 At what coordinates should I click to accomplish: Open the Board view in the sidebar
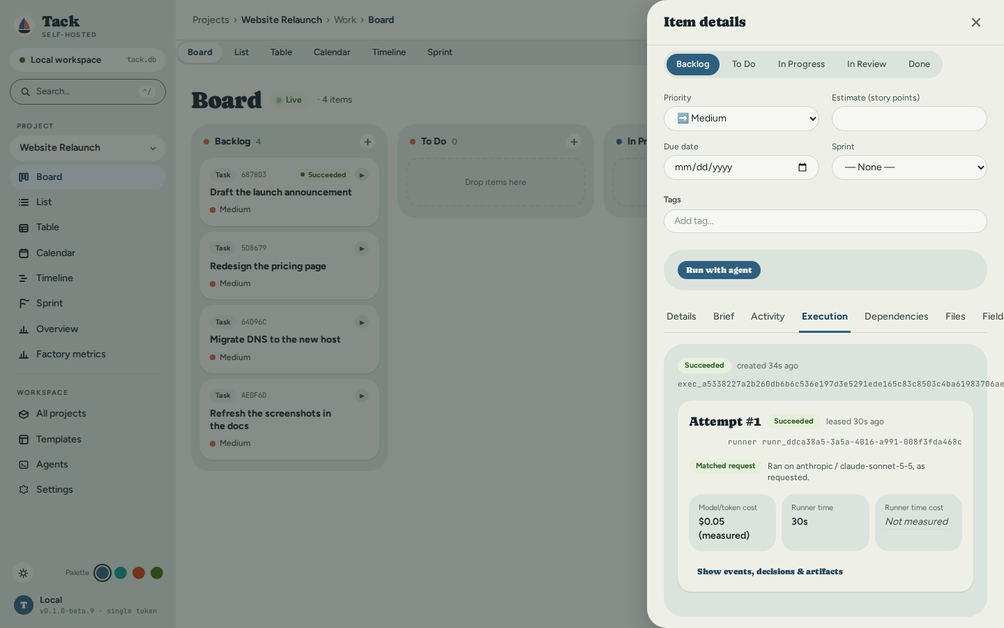(88, 177)
